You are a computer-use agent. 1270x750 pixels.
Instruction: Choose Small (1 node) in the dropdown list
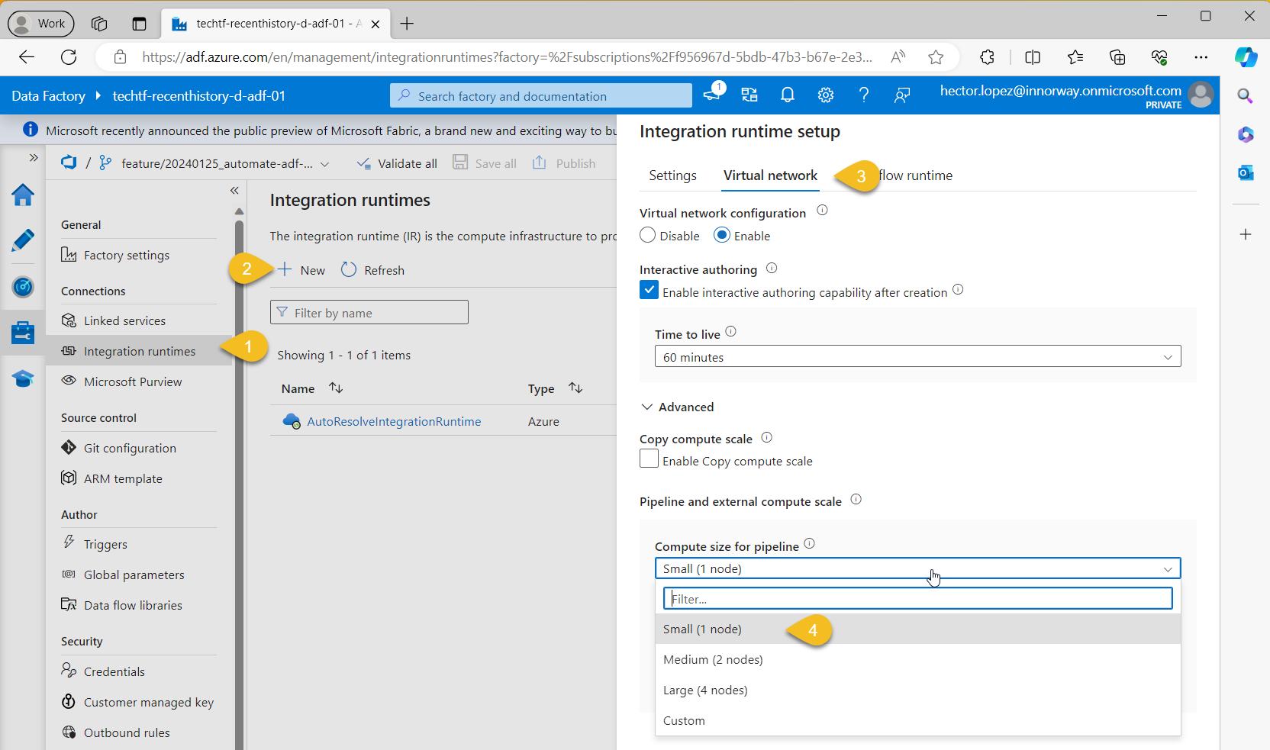917,629
